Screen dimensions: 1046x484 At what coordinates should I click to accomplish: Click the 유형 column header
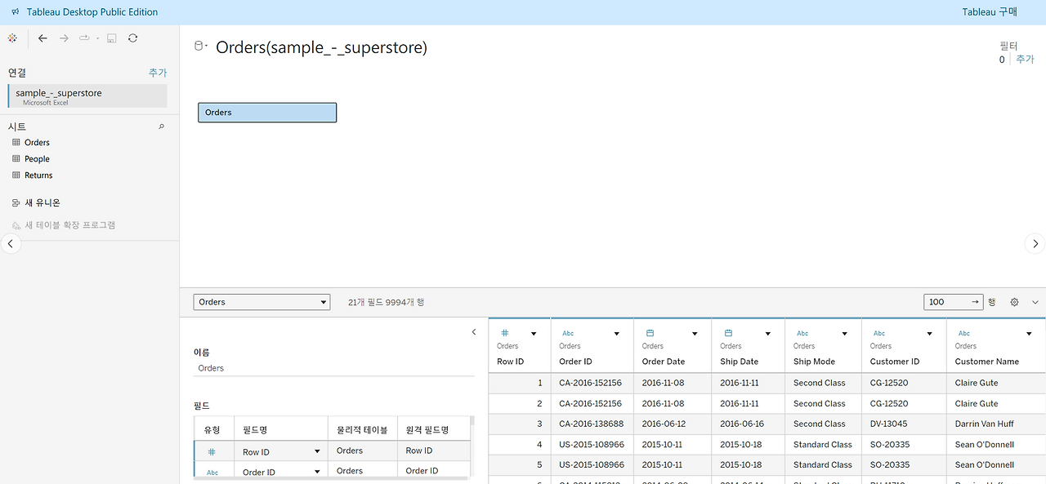[x=214, y=429]
